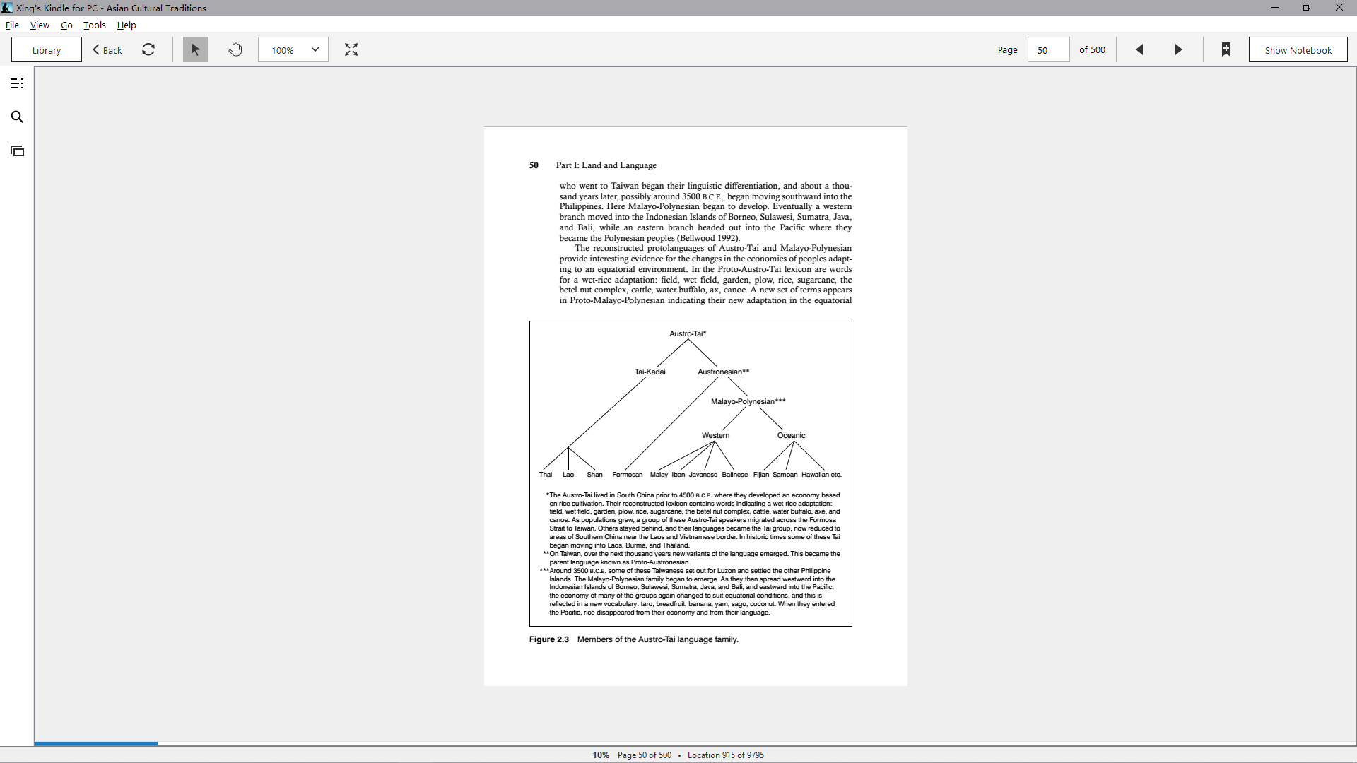Click the 'Page 50 of 500' status text
This screenshot has width=1357, height=763.
[645, 755]
